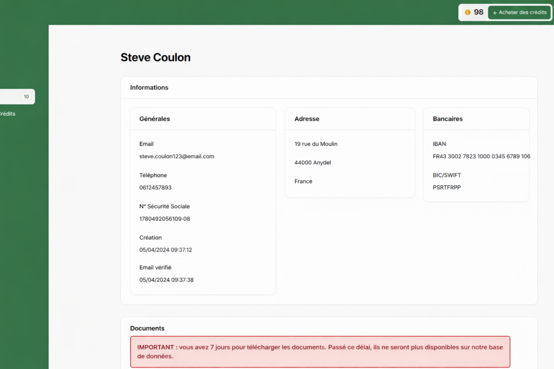Click the Création date value

click(166, 250)
